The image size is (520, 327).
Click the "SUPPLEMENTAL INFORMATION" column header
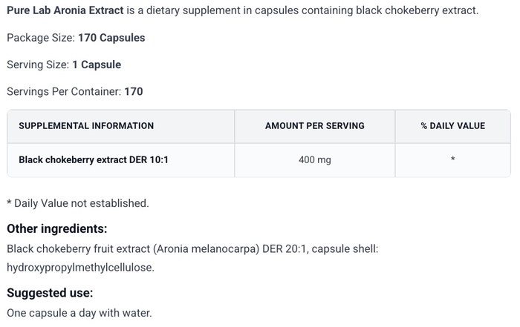click(x=86, y=126)
